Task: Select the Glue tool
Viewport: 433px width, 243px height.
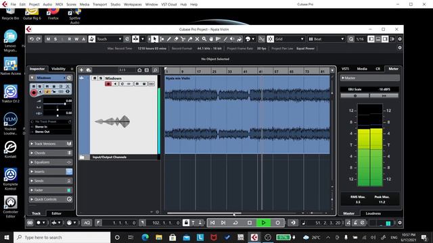Action: coord(190,39)
